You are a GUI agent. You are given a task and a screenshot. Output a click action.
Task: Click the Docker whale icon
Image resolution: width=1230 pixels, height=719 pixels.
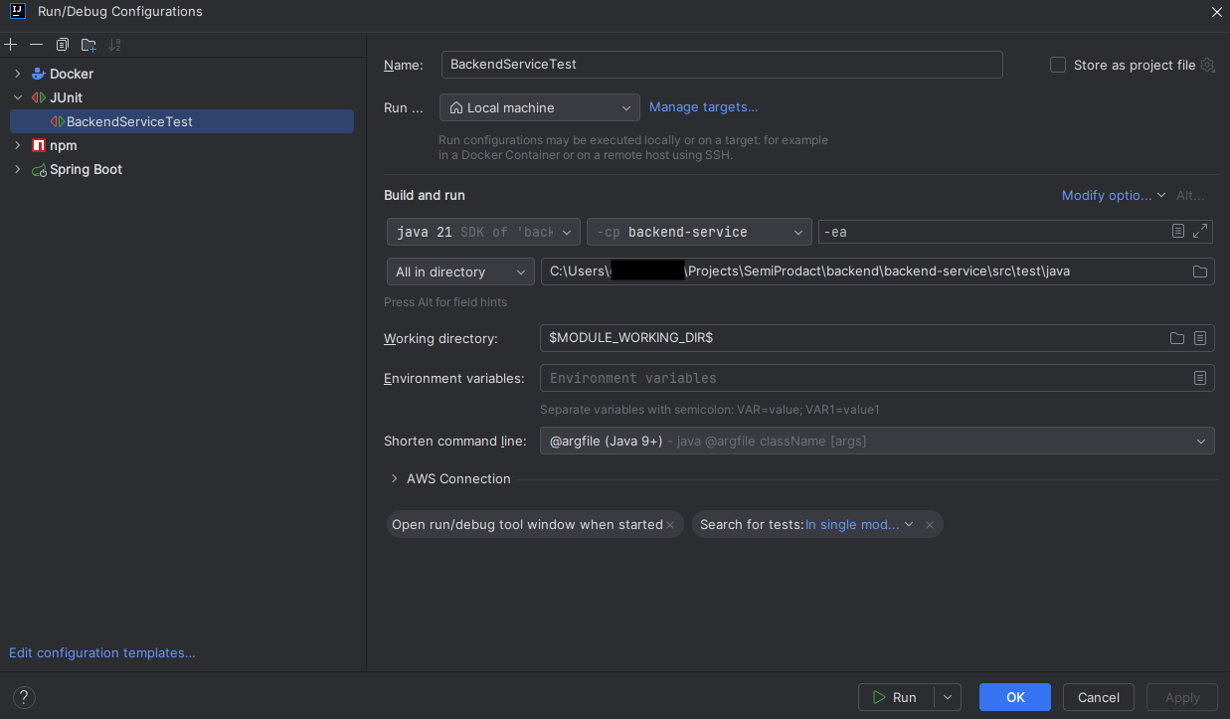click(x=39, y=74)
